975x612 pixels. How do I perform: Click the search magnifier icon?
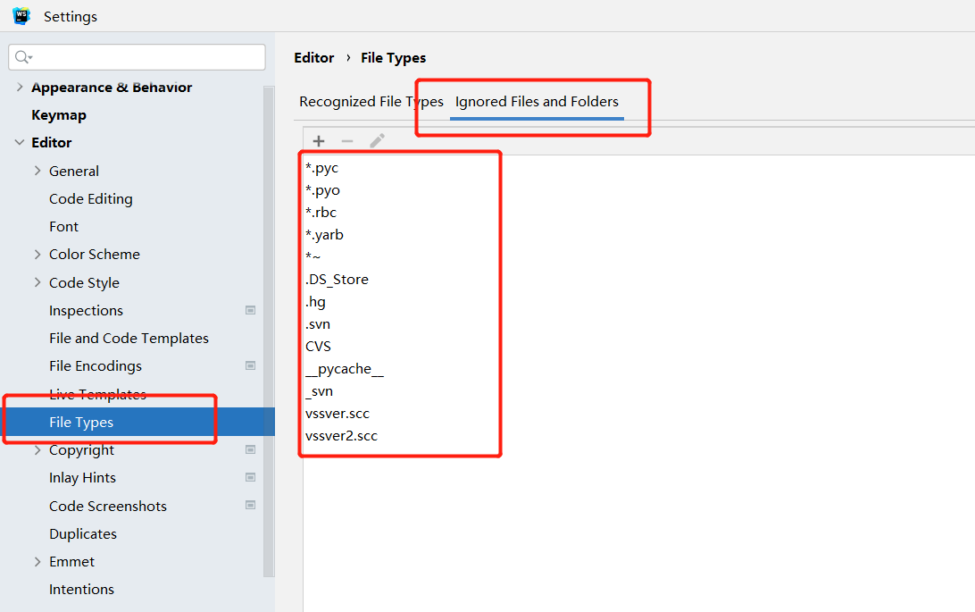(x=23, y=57)
